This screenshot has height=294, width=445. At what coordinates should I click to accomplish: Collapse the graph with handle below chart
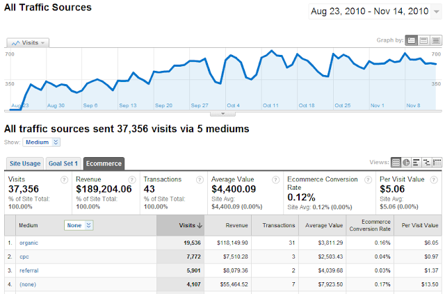tap(222, 114)
